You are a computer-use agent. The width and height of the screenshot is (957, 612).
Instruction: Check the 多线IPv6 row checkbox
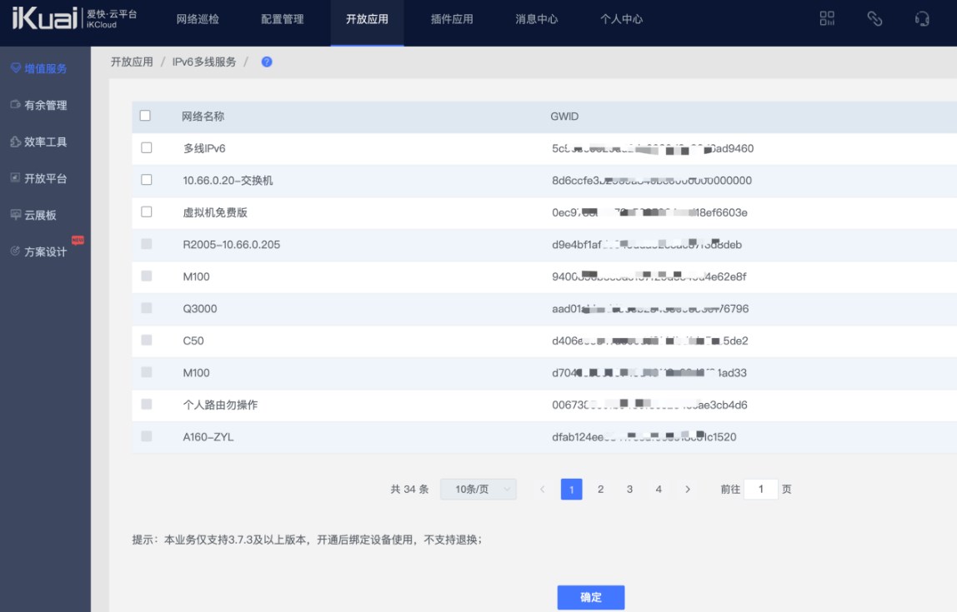(x=147, y=147)
